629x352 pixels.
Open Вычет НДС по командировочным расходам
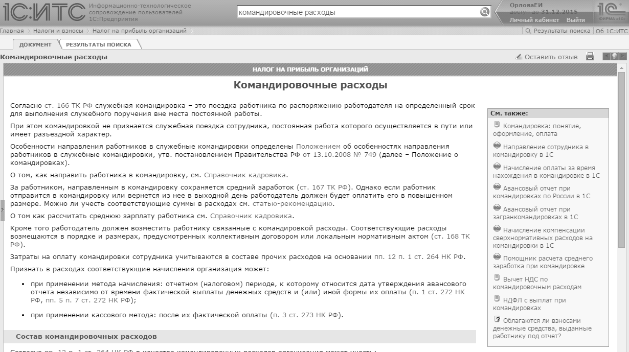[x=537, y=283]
